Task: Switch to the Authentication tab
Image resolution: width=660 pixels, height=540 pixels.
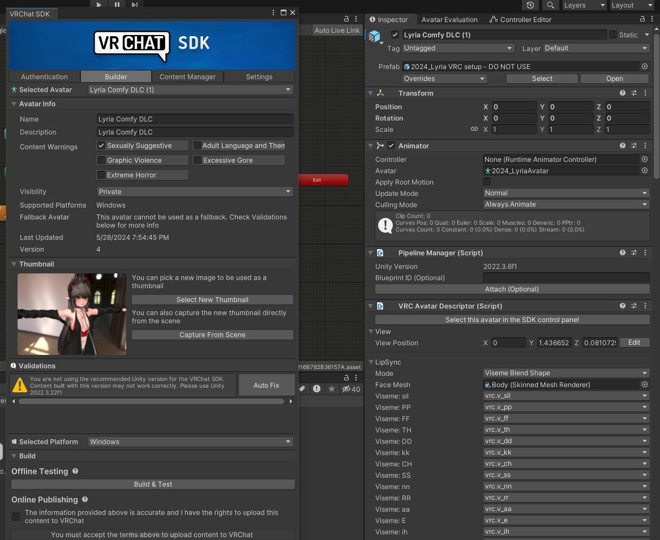Action: coord(44,76)
